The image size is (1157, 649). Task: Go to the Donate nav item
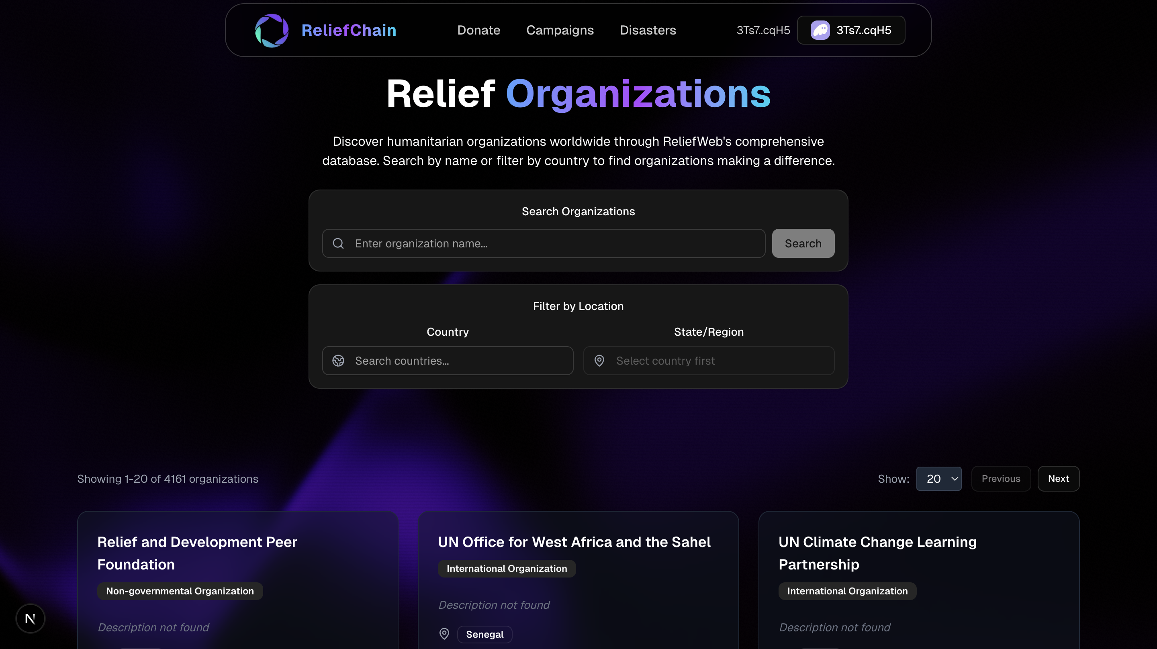478,30
